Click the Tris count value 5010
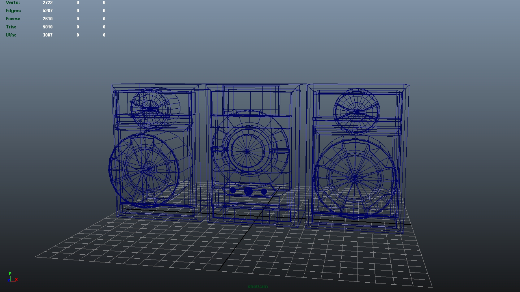This screenshot has height=292, width=520. pyautogui.click(x=48, y=27)
